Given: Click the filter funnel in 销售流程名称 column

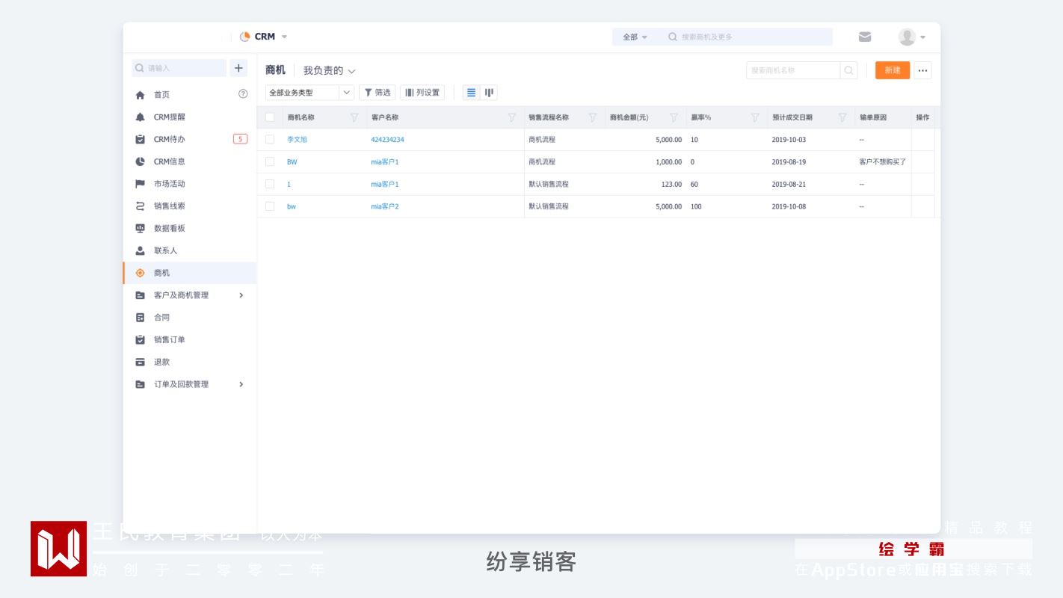Looking at the screenshot, I should pos(593,117).
